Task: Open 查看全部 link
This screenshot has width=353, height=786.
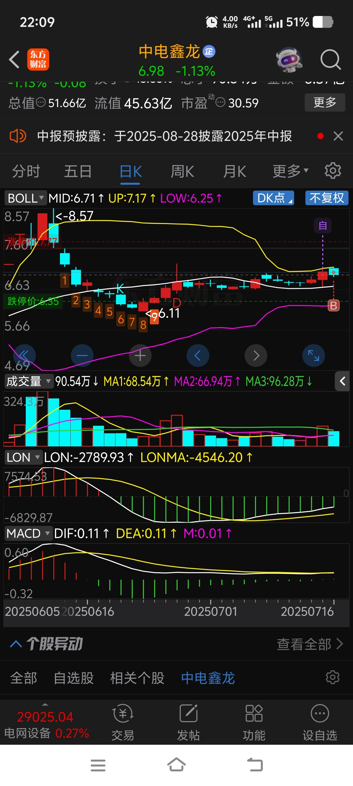Action: click(310, 645)
